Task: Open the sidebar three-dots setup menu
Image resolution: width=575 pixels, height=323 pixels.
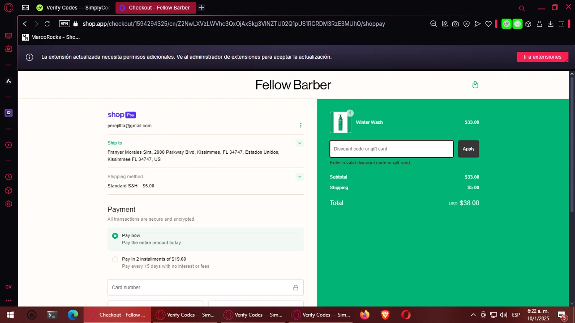Action: 8,301
